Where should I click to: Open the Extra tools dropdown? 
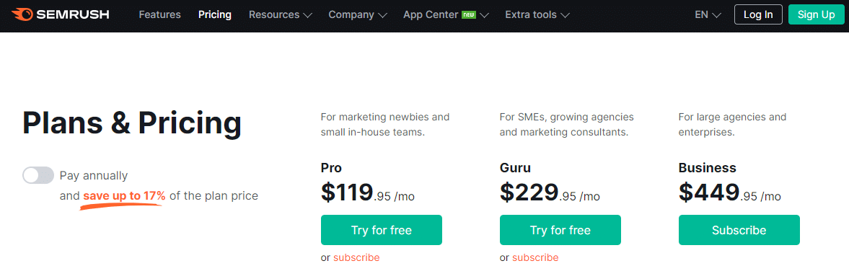pyautogui.click(x=537, y=14)
